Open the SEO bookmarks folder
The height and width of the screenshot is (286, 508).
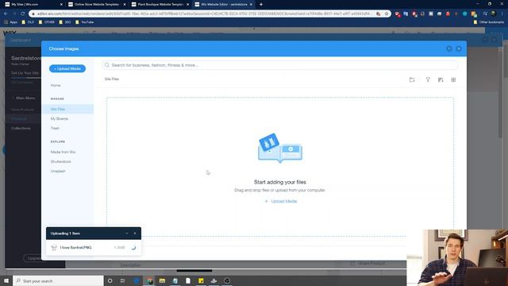click(65, 22)
